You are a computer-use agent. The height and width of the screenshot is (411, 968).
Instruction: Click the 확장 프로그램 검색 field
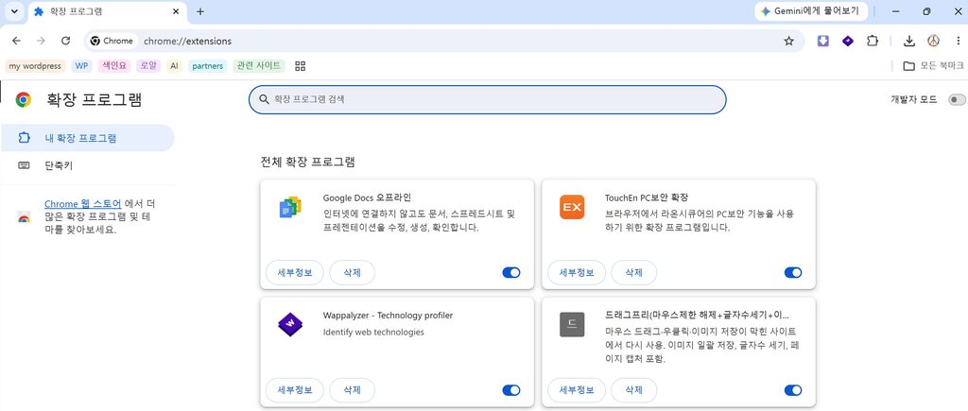[487, 99]
